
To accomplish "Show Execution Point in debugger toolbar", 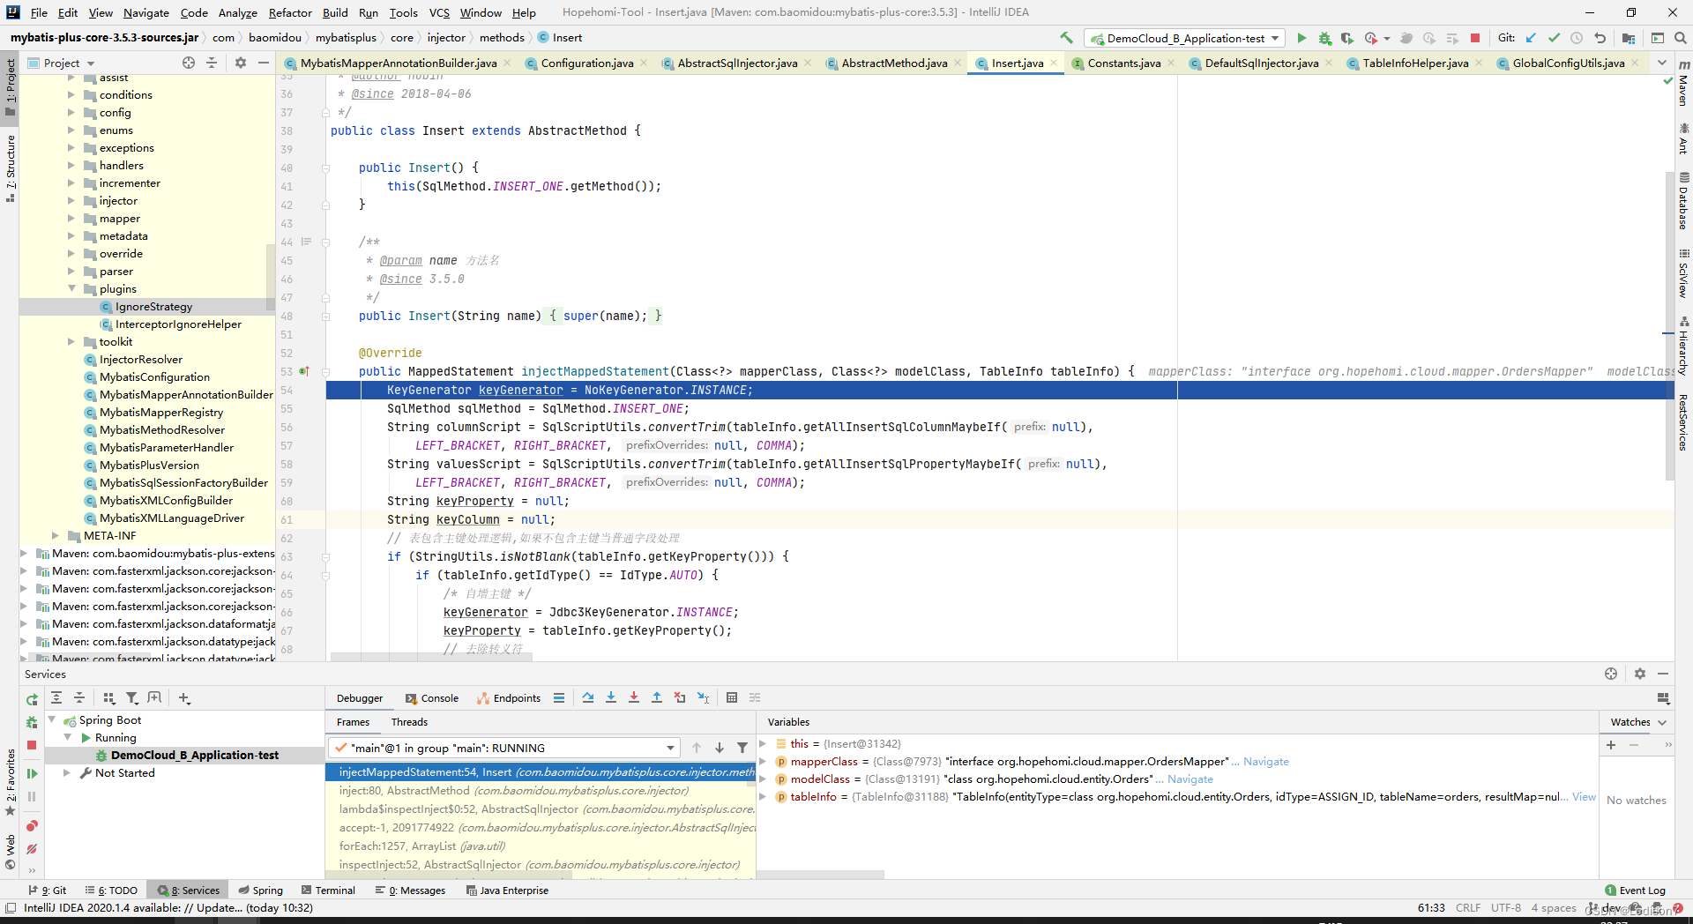I will tap(559, 697).
